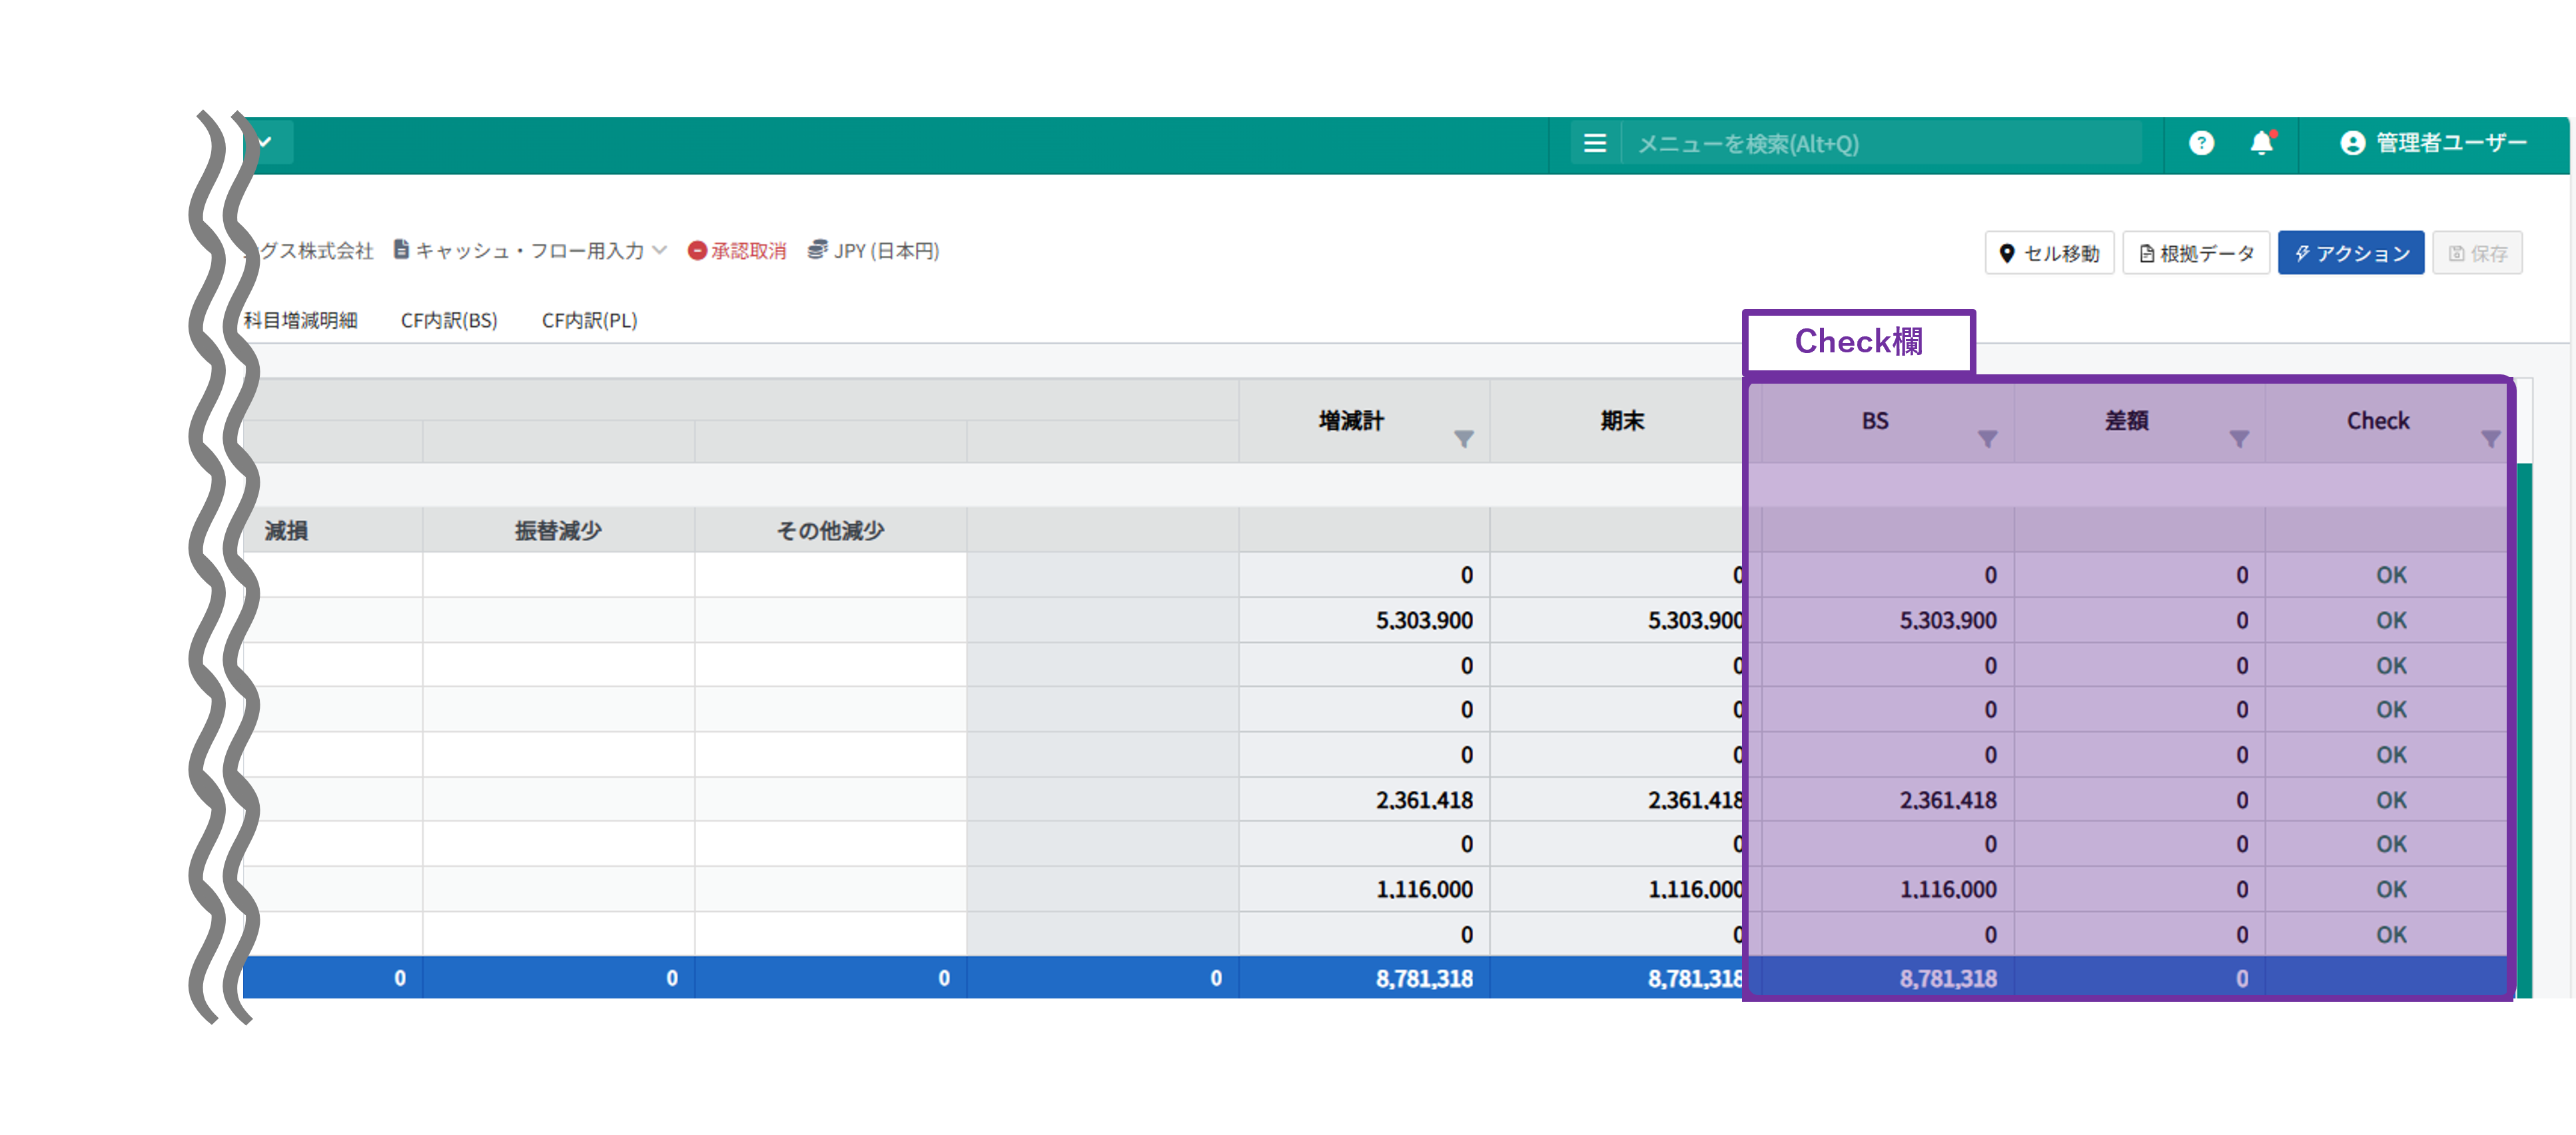Screen dimensions: 2576x1135
Task: Open the help question mark icon
Action: click(2201, 144)
